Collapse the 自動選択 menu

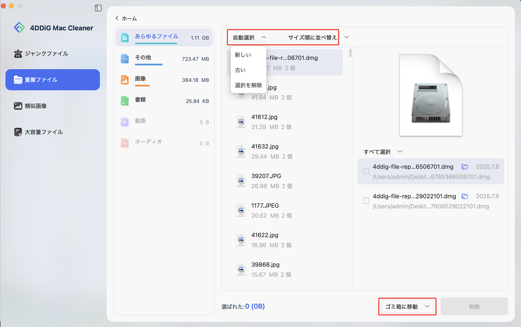pos(264,37)
